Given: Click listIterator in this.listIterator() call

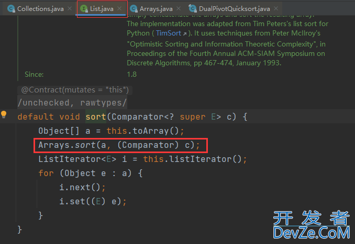Looking at the screenshot, I should click(201, 159).
